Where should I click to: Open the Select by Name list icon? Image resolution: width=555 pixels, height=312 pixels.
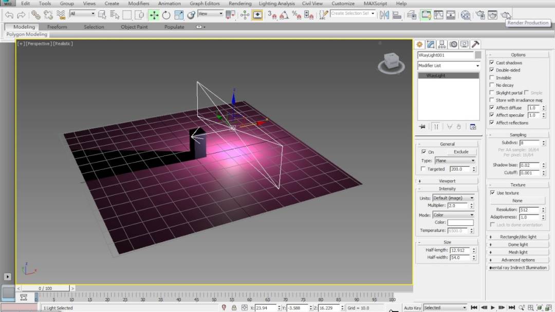pyautogui.click(x=114, y=15)
